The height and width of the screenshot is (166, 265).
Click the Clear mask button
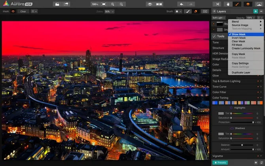23,11
